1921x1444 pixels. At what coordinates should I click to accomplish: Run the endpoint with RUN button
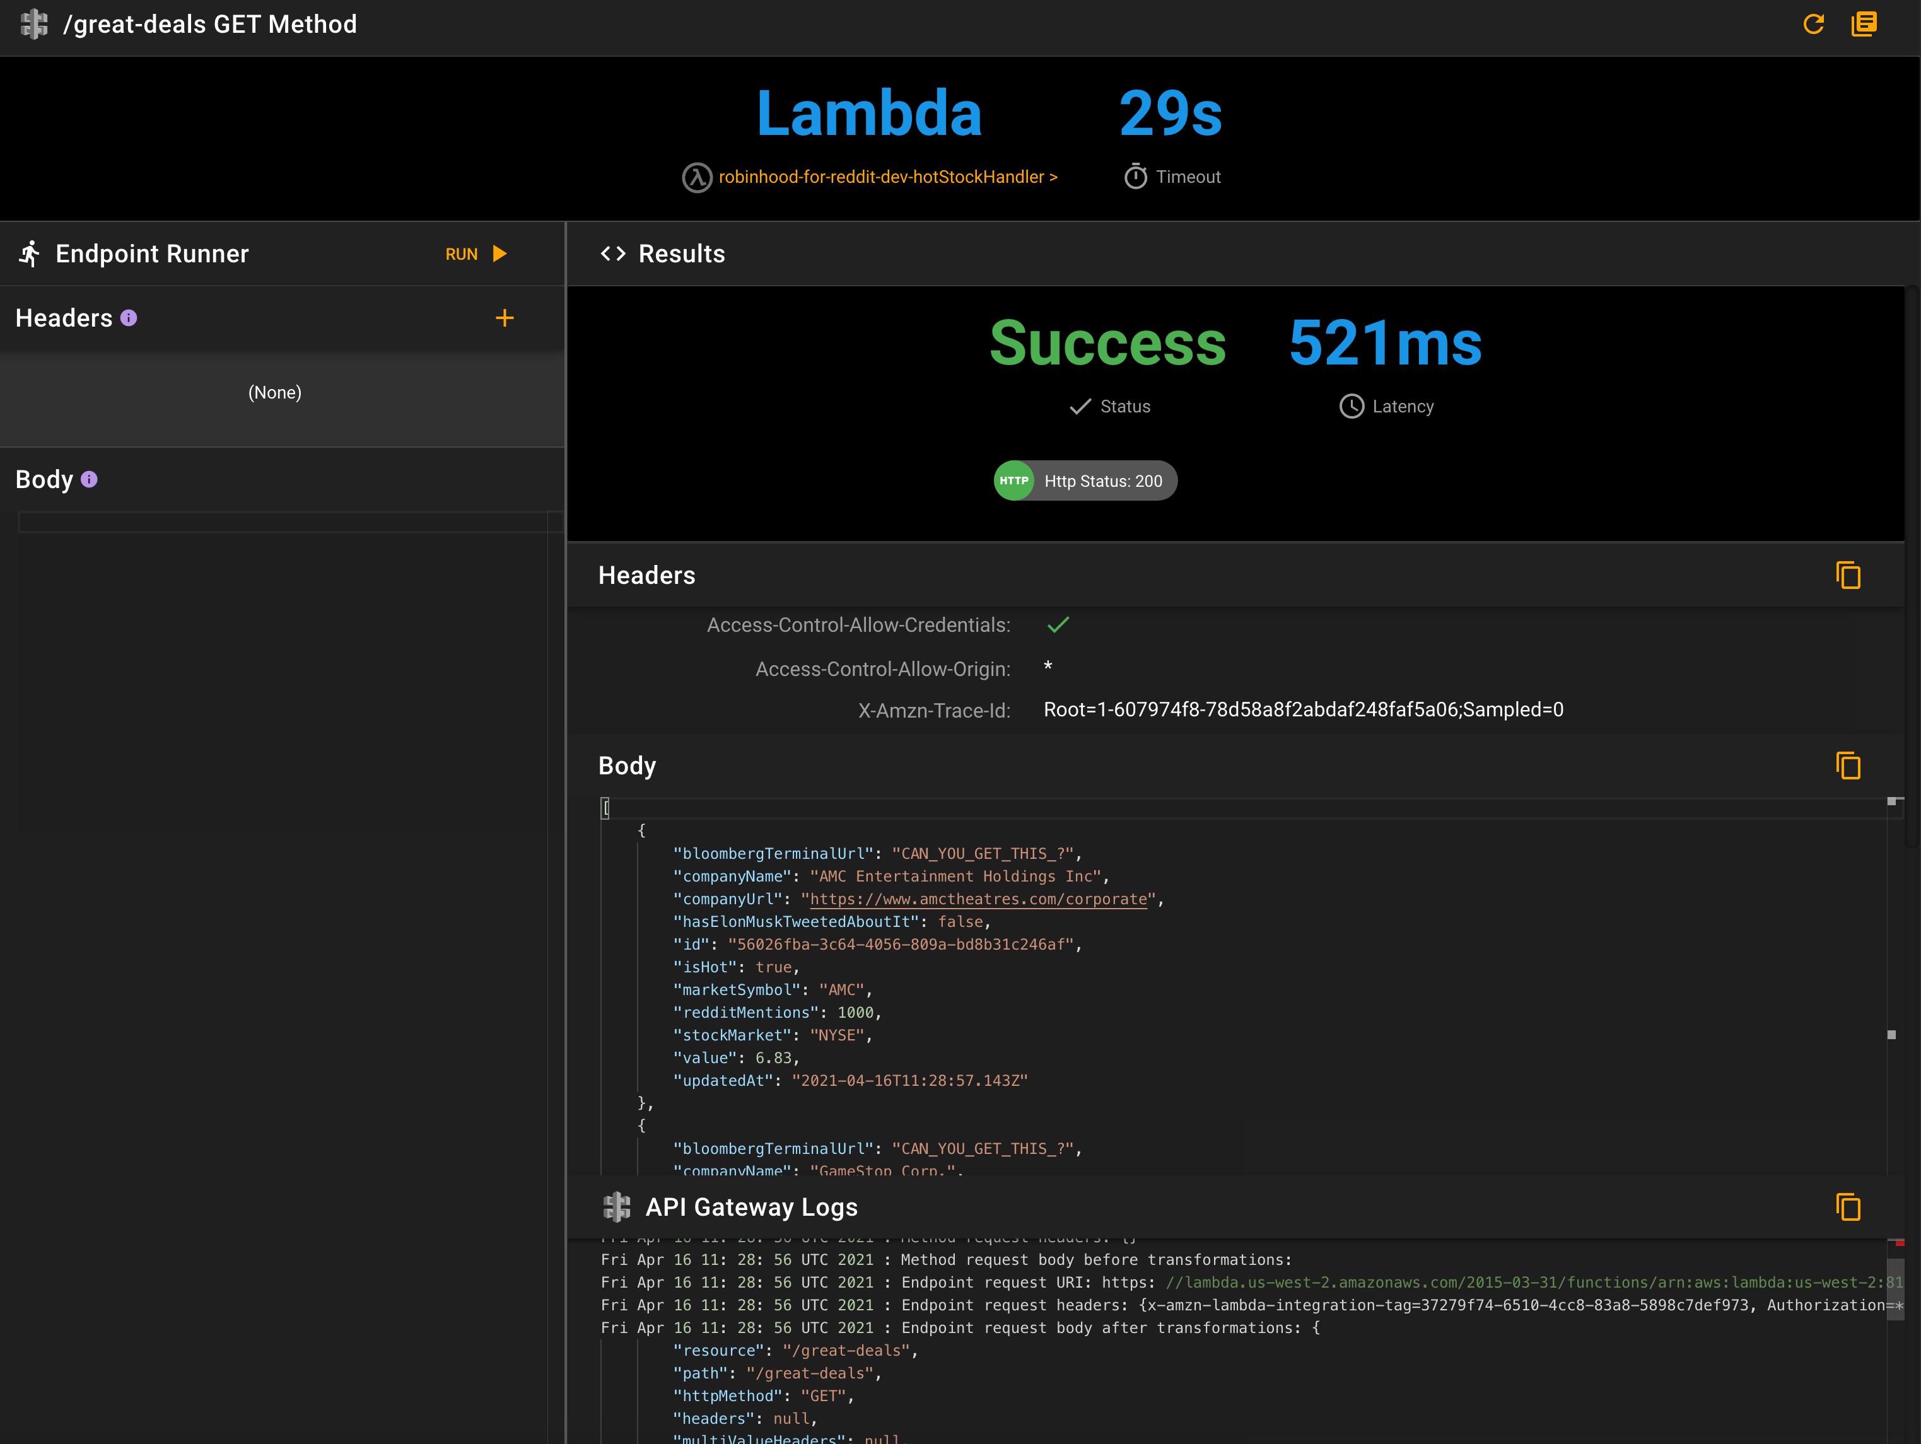point(476,253)
